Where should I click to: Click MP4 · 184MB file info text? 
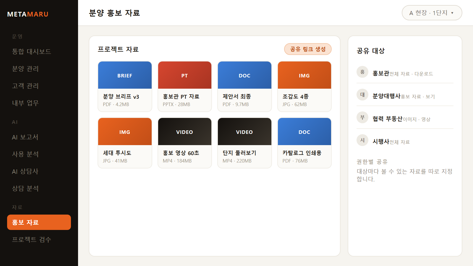[177, 161]
